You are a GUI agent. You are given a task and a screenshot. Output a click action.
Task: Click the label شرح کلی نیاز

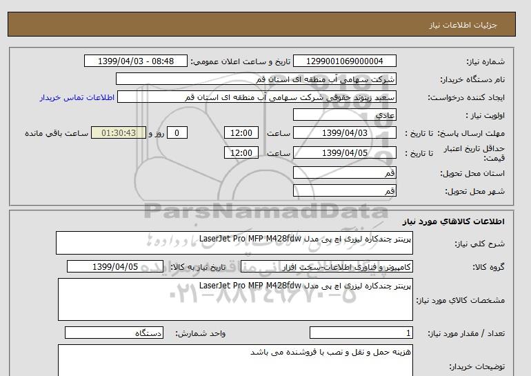pyautogui.click(x=479, y=244)
